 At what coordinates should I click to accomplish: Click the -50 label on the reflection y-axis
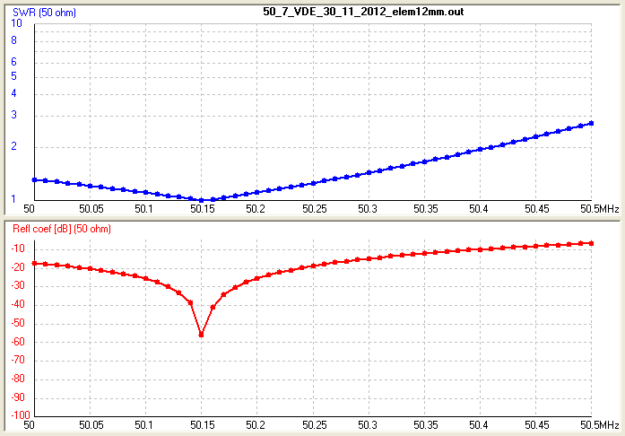pyautogui.click(x=17, y=324)
